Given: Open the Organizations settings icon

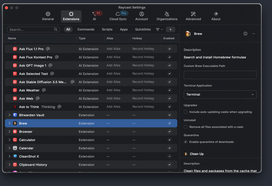Looking at the screenshot, I should [167, 14].
